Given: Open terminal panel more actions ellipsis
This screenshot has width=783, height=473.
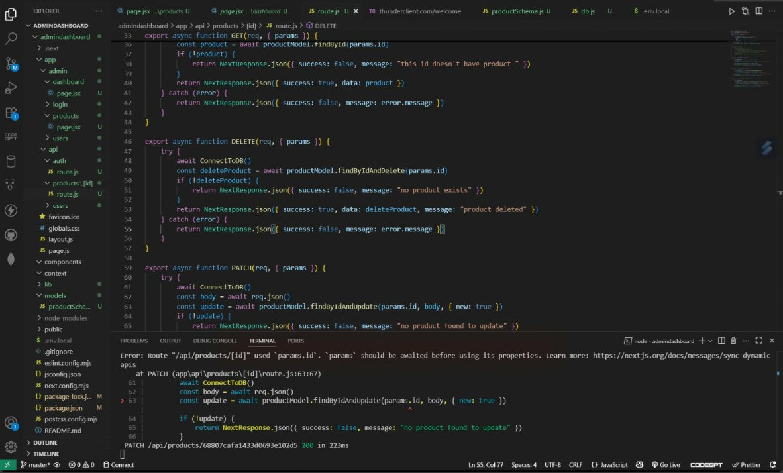Looking at the screenshot, I should (x=746, y=341).
